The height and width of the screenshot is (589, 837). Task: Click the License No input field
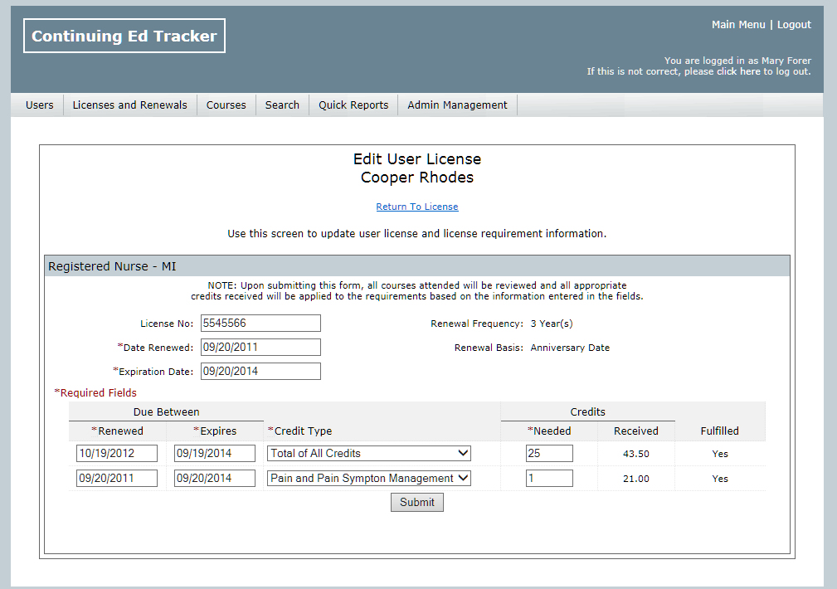[x=260, y=324]
